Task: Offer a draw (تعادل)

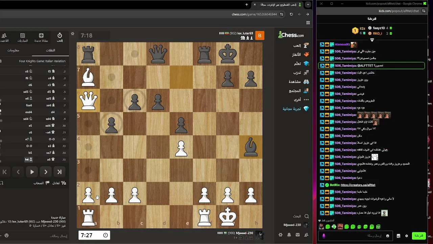Action: pyautogui.click(x=59, y=183)
